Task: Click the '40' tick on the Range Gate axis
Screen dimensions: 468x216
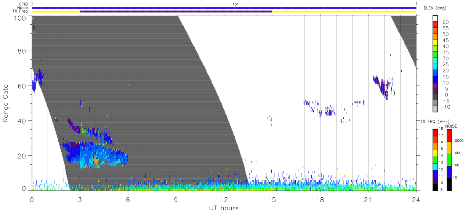Action: click(x=22, y=121)
